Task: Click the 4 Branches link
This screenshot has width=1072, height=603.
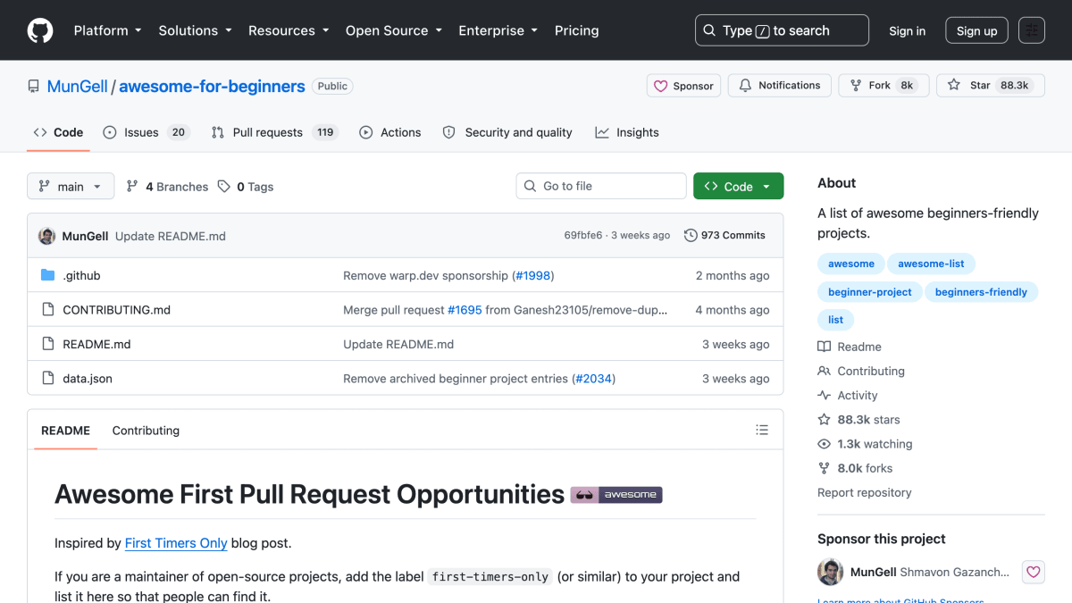Action: (x=167, y=187)
